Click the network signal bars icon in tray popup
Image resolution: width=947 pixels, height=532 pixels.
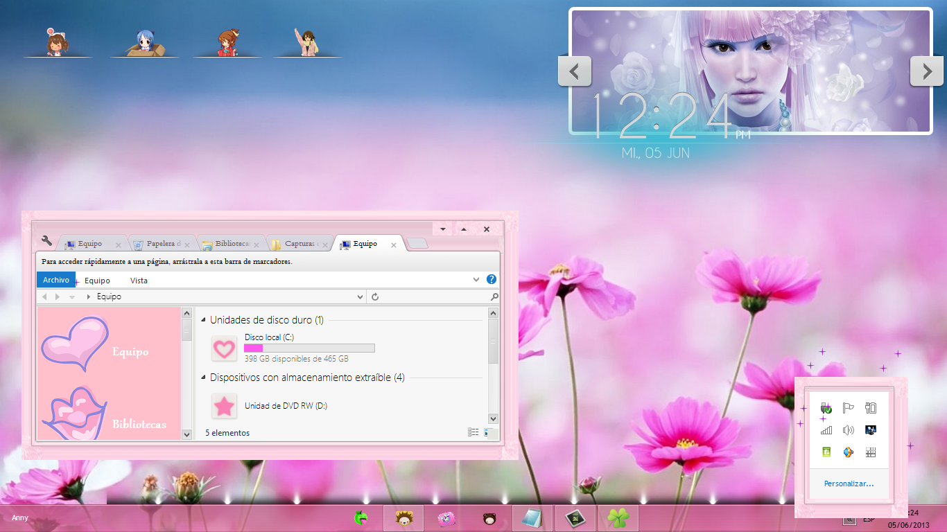point(826,429)
